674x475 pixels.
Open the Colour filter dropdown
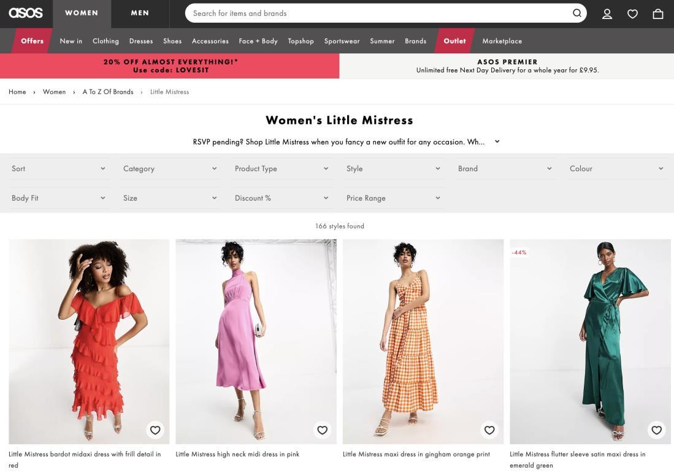pos(616,169)
